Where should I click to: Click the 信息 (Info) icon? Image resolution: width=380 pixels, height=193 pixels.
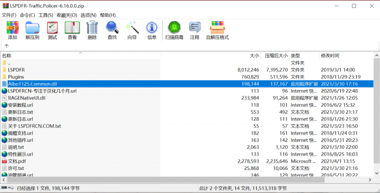tap(152, 28)
